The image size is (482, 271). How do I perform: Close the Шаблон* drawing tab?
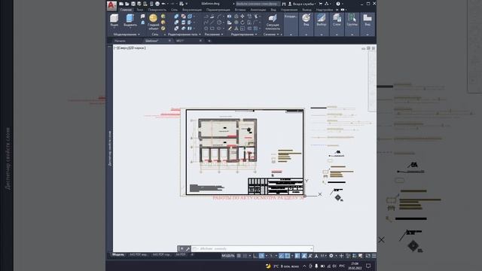click(169, 41)
